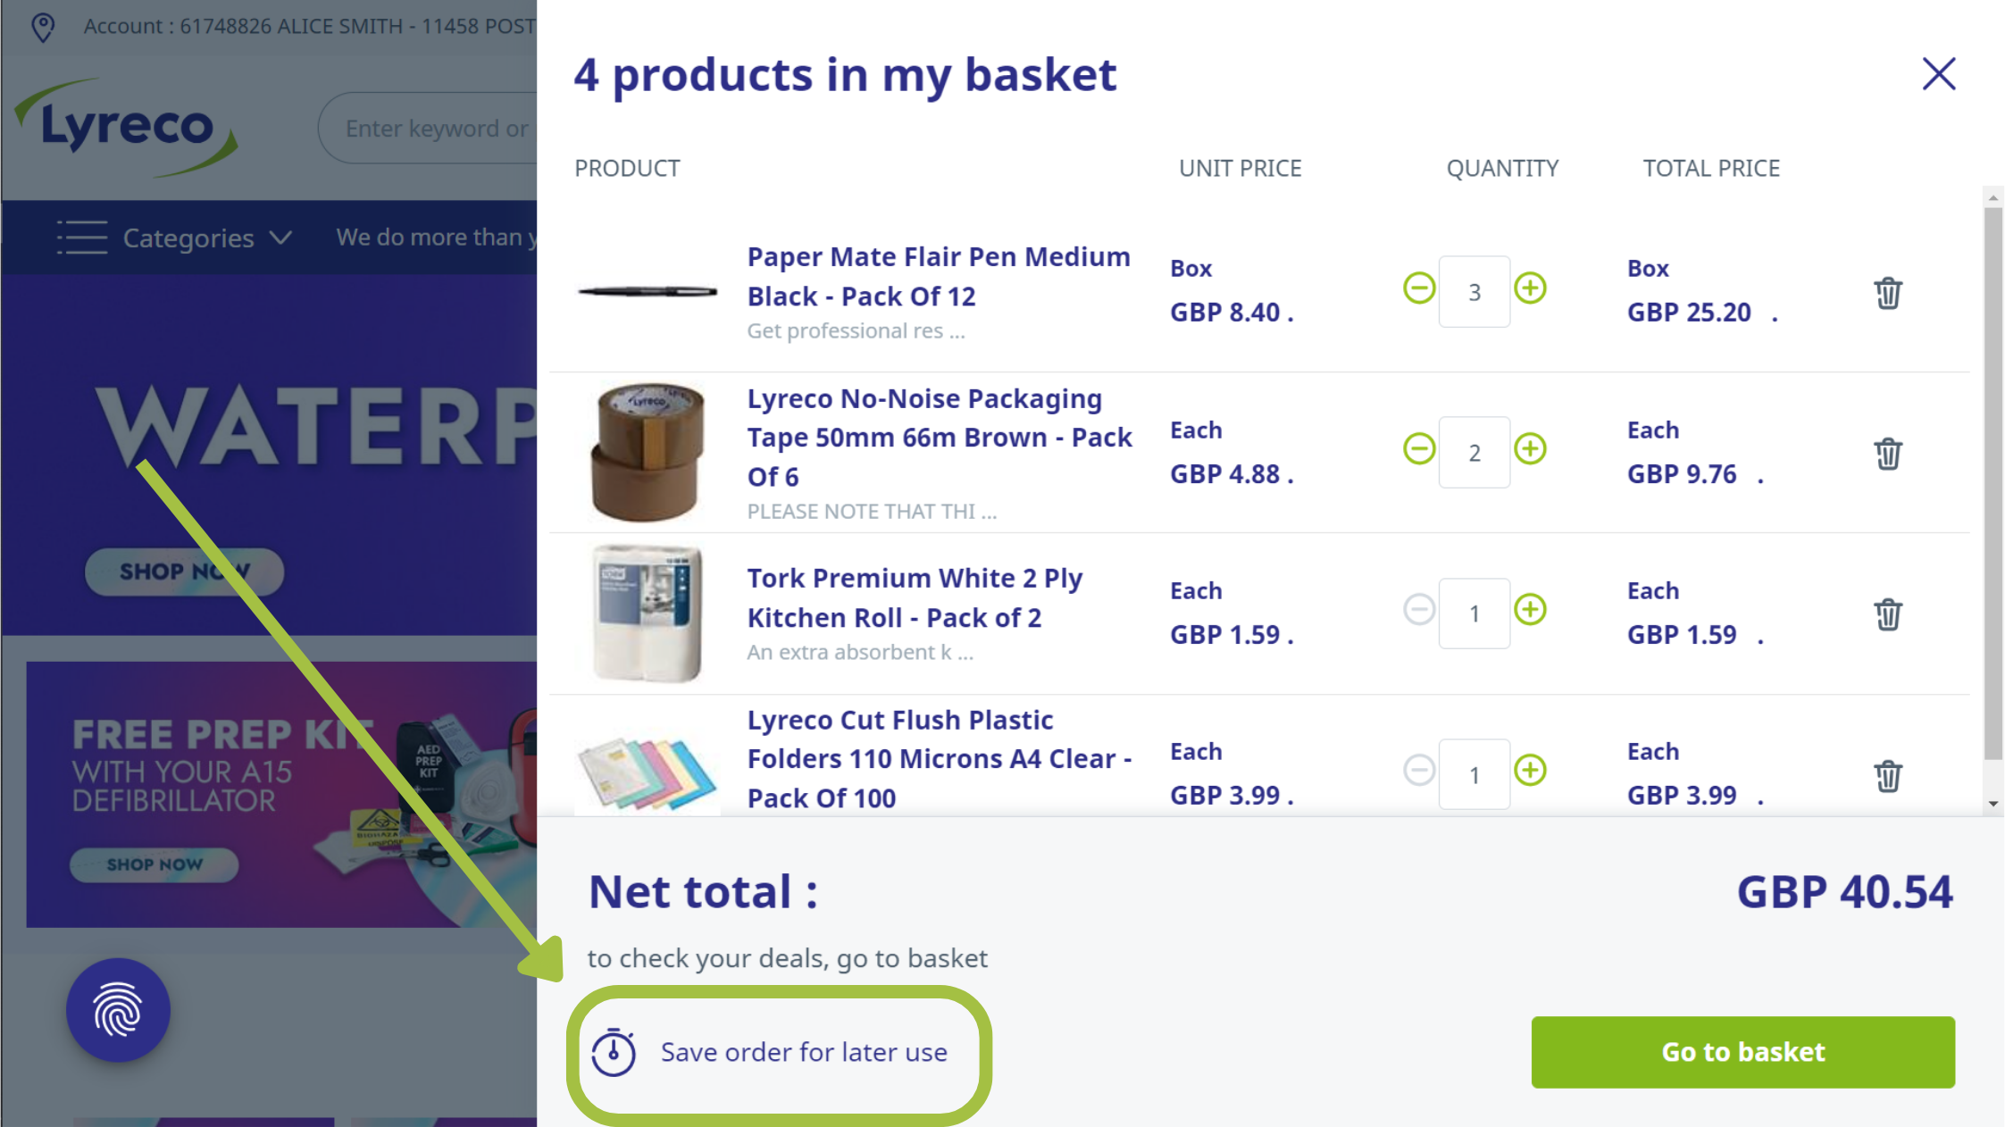Click the fingerprint accessibility icon

pyautogui.click(x=118, y=1009)
